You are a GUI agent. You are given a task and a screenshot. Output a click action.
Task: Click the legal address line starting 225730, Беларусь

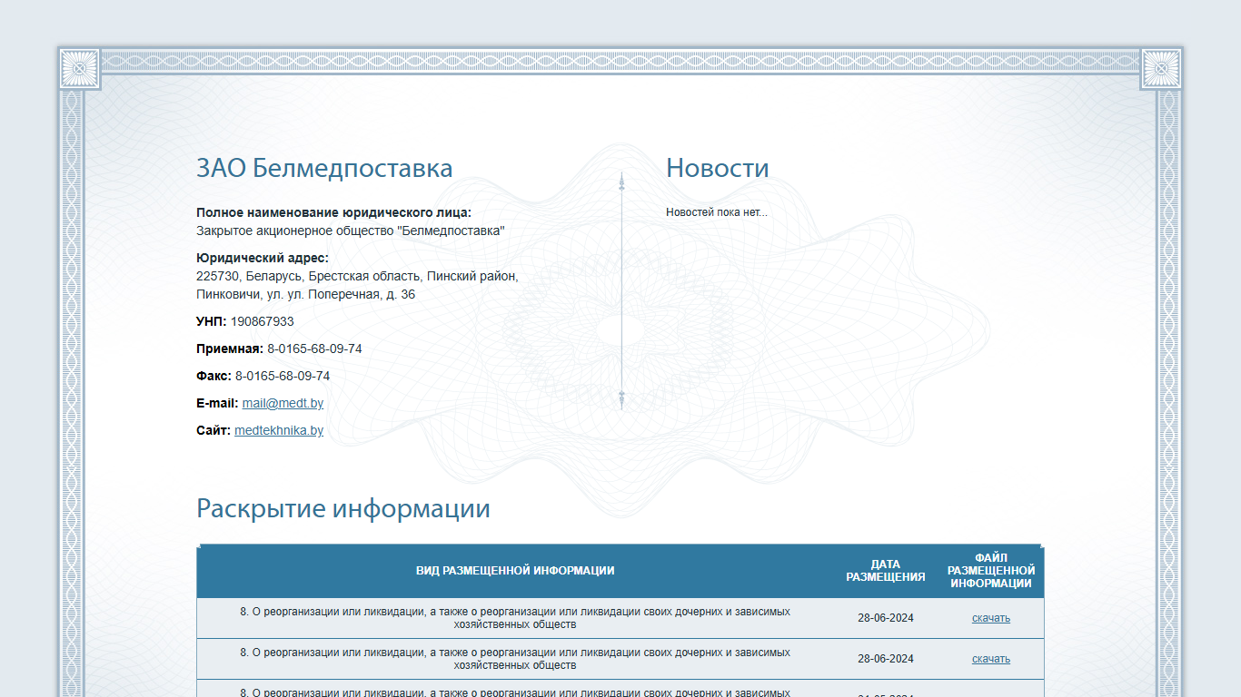(x=357, y=276)
